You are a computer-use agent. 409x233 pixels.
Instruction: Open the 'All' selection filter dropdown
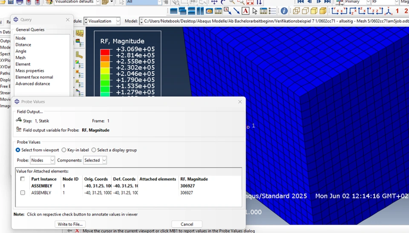(x=144, y=2)
